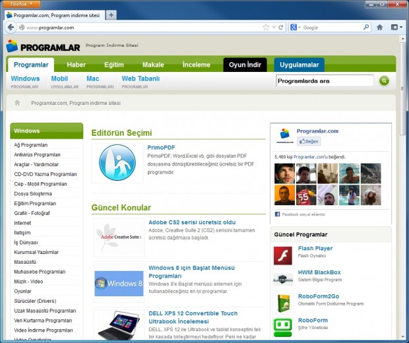Screen dimensions: 409x343
Task: Open the HWM BlackBox title link
Action: (x=319, y=272)
